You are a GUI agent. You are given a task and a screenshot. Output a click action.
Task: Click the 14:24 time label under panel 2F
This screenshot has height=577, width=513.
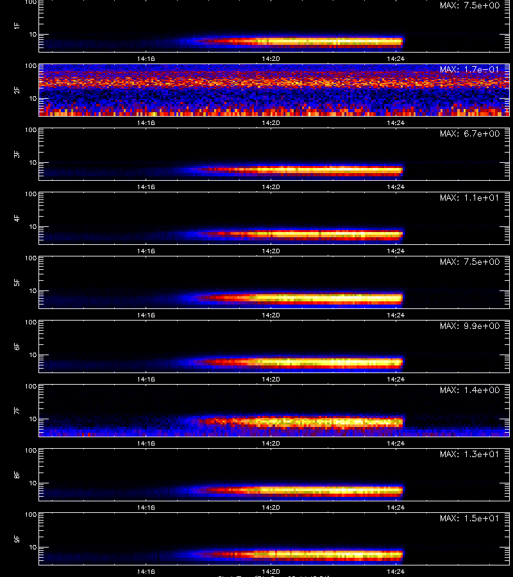pyautogui.click(x=396, y=123)
